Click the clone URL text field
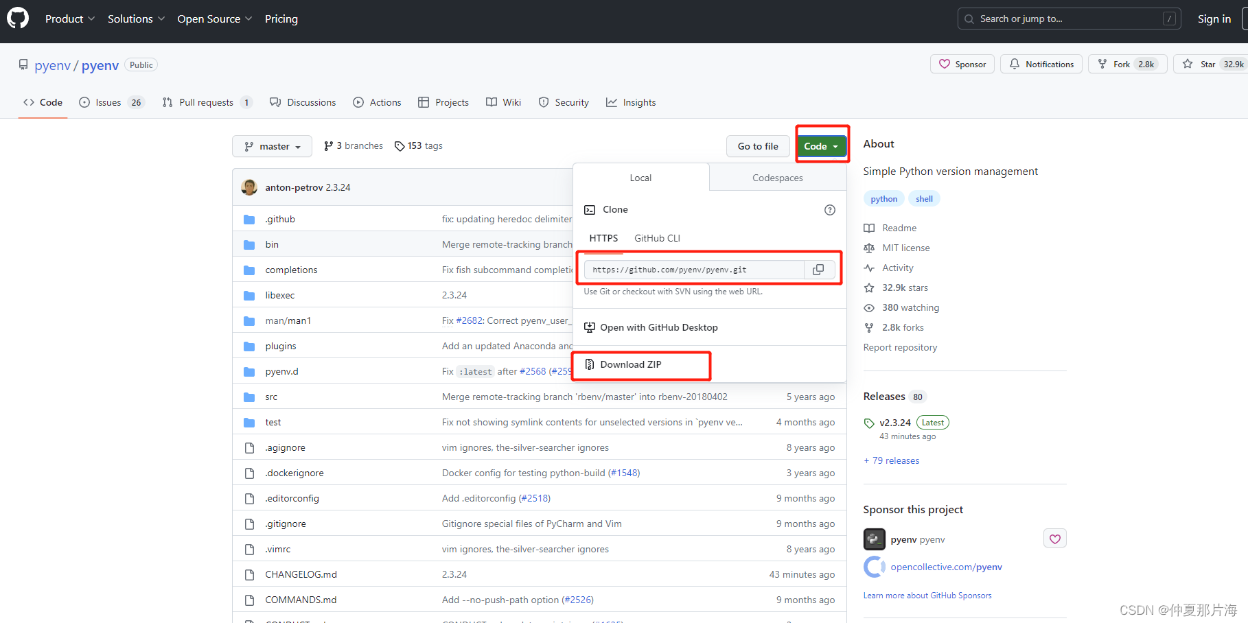 694,270
